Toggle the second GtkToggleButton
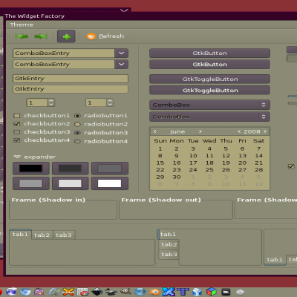 coord(209,91)
